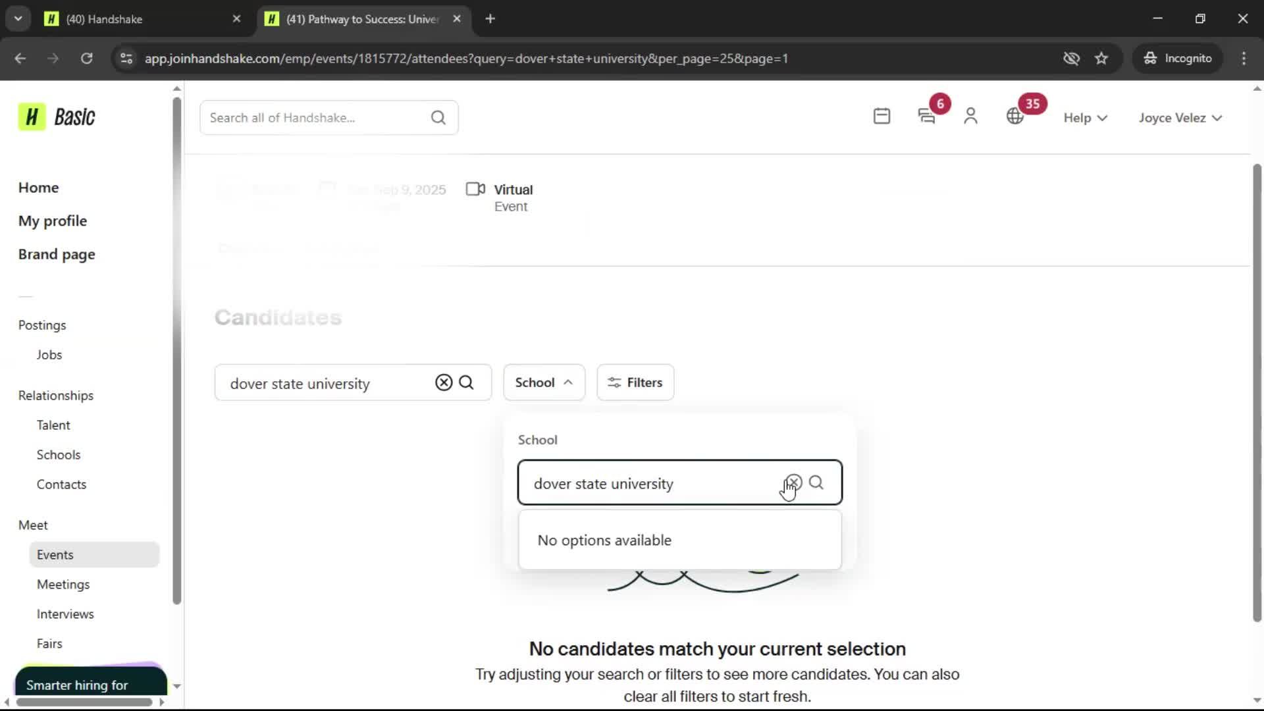Click the Relationships section label
This screenshot has width=1264, height=711.
pyautogui.click(x=56, y=396)
